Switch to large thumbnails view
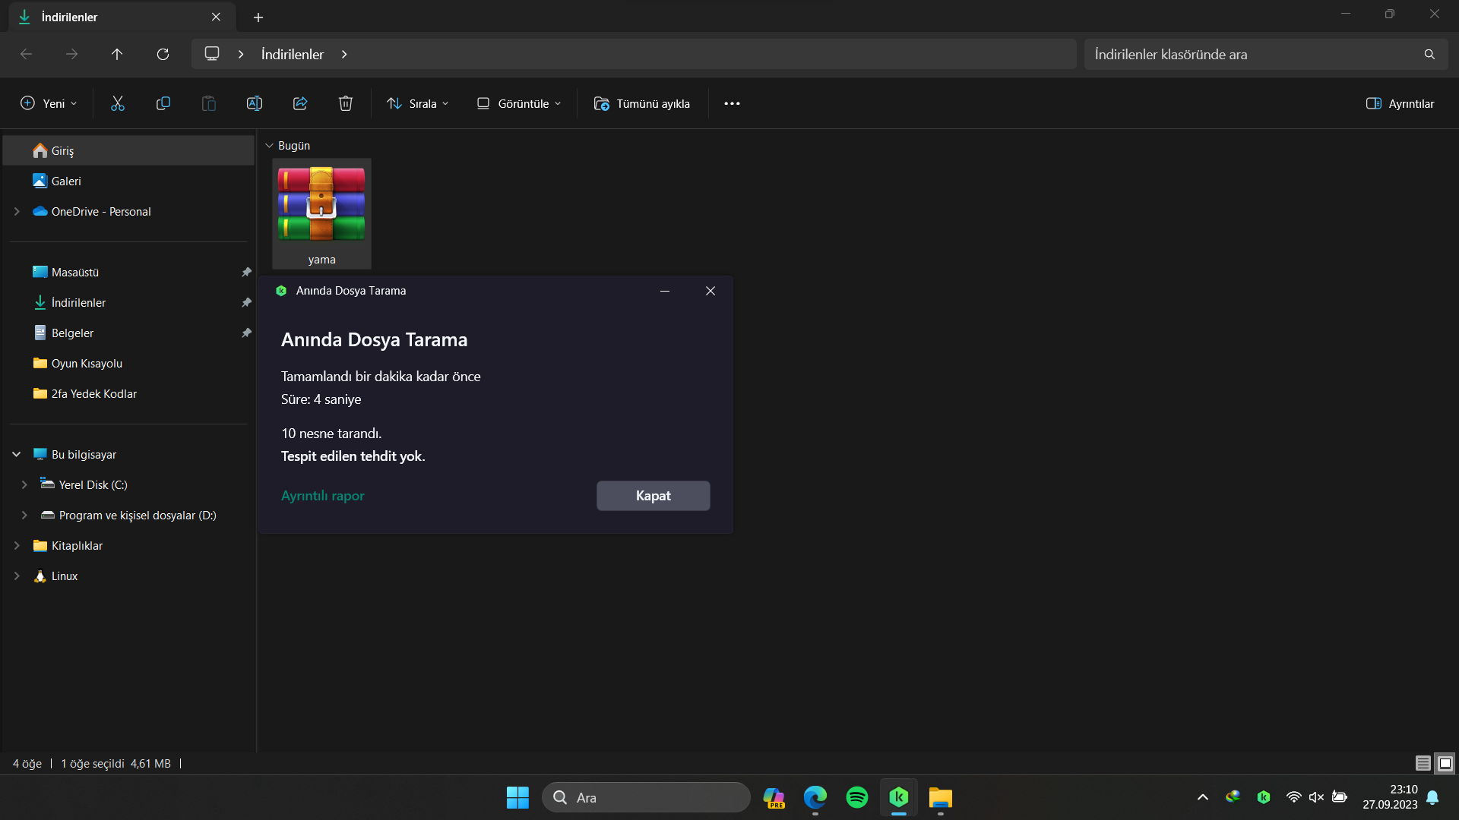This screenshot has height=820, width=1459. coord(1445,763)
